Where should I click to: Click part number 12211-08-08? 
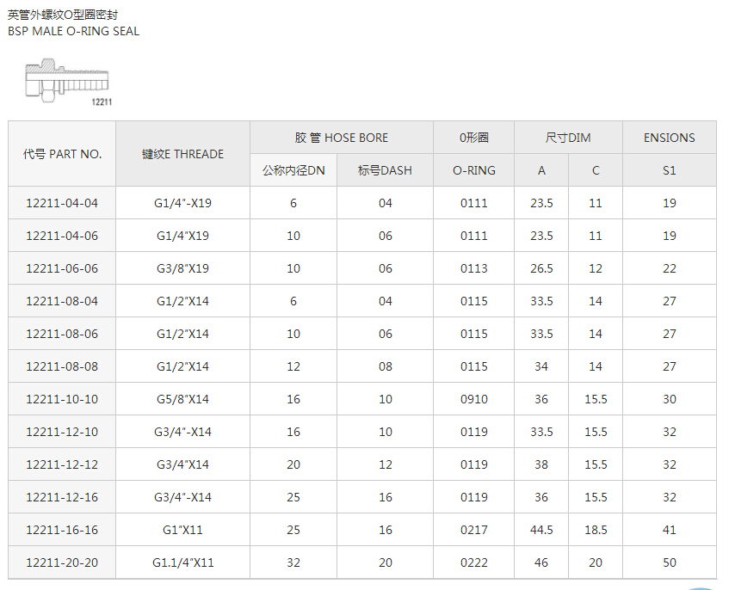pyautogui.click(x=62, y=366)
